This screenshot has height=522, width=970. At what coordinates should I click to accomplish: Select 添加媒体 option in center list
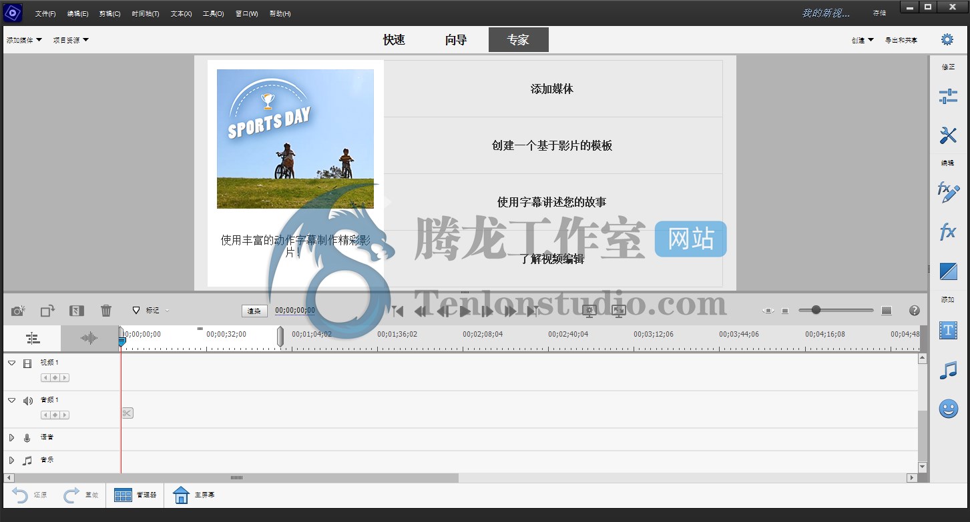(552, 89)
